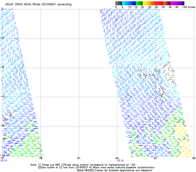196x172 pixels.
Task: Click the '15' label under the color scale
Action: click(136, 7)
